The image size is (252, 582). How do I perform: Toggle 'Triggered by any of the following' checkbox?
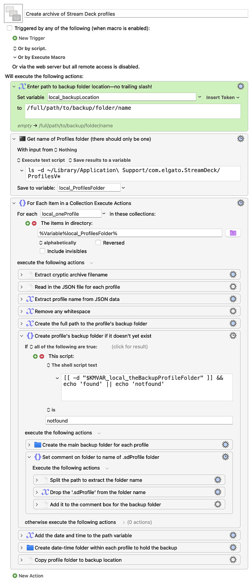10,28
